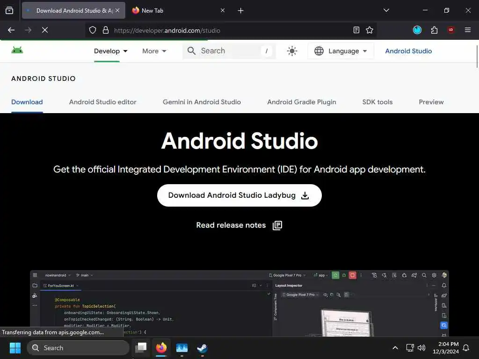
Task: Open the notifications bell icon
Action: (x=466, y=348)
